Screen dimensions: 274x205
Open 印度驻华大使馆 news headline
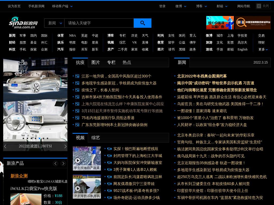213,191
